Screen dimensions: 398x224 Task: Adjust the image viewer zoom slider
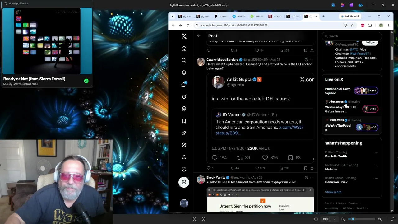[353, 219]
